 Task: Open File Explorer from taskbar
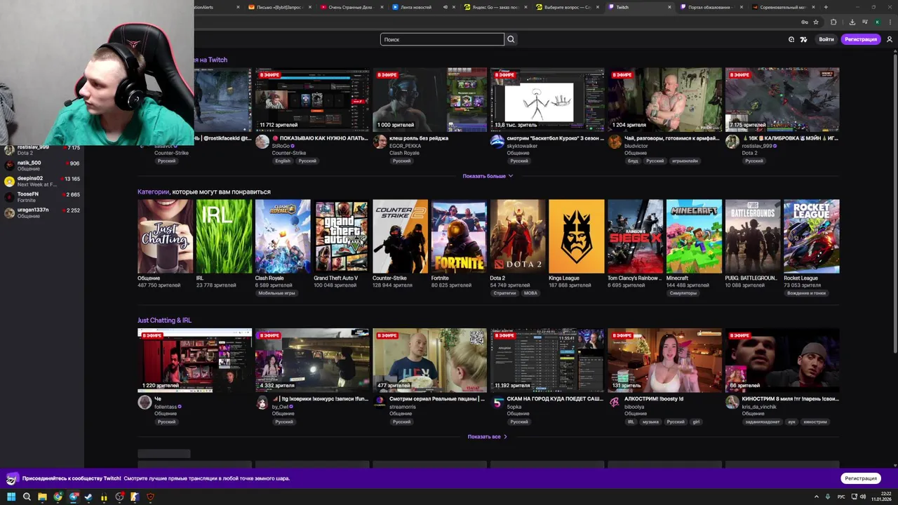click(x=42, y=497)
